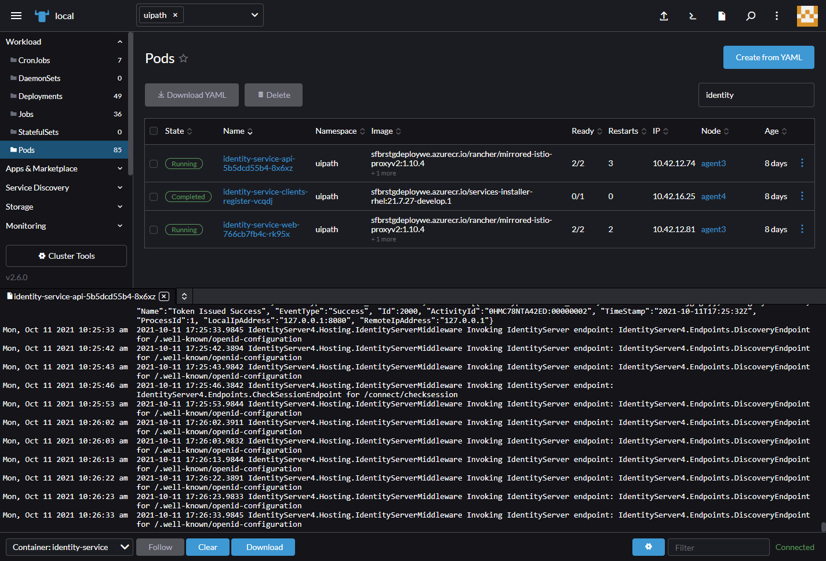Screen dimensions: 826x561
Task: Click the IP address 10.42.12.74
Action: pos(674,163)
